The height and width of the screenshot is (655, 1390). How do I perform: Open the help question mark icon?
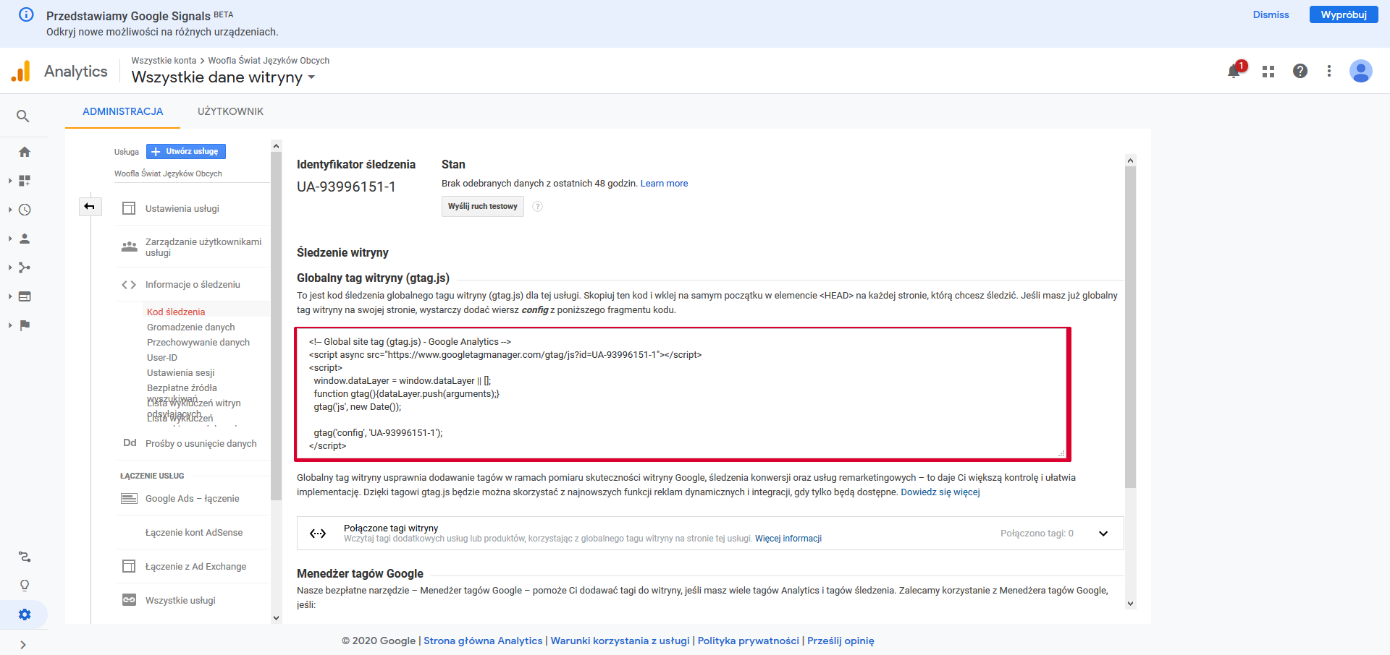(x=1300, y=71)
